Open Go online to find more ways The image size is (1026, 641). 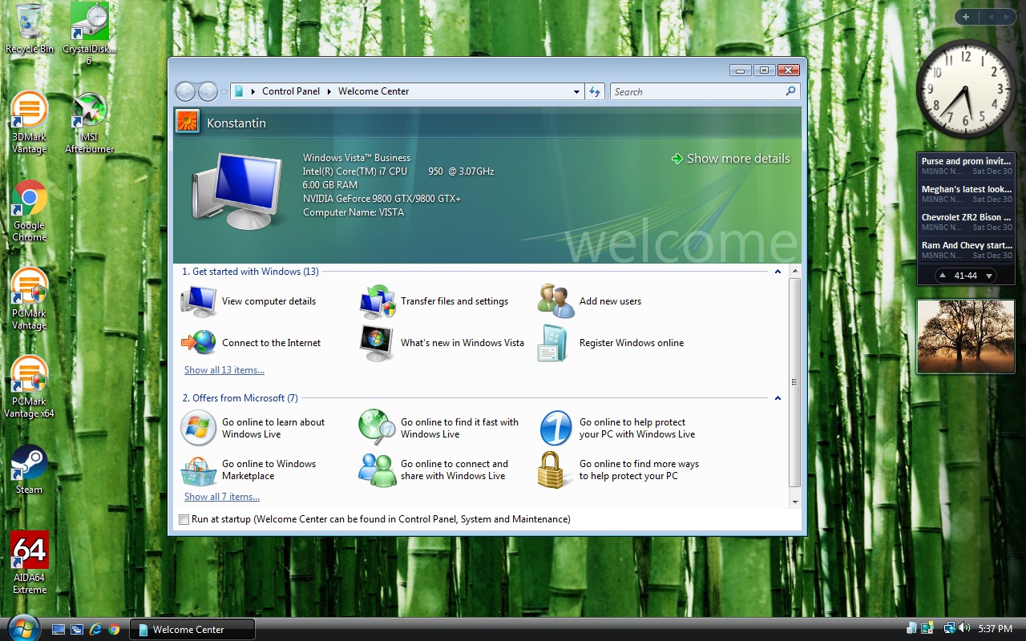619,470
